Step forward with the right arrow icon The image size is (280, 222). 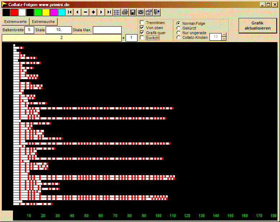tap(101, 12)
